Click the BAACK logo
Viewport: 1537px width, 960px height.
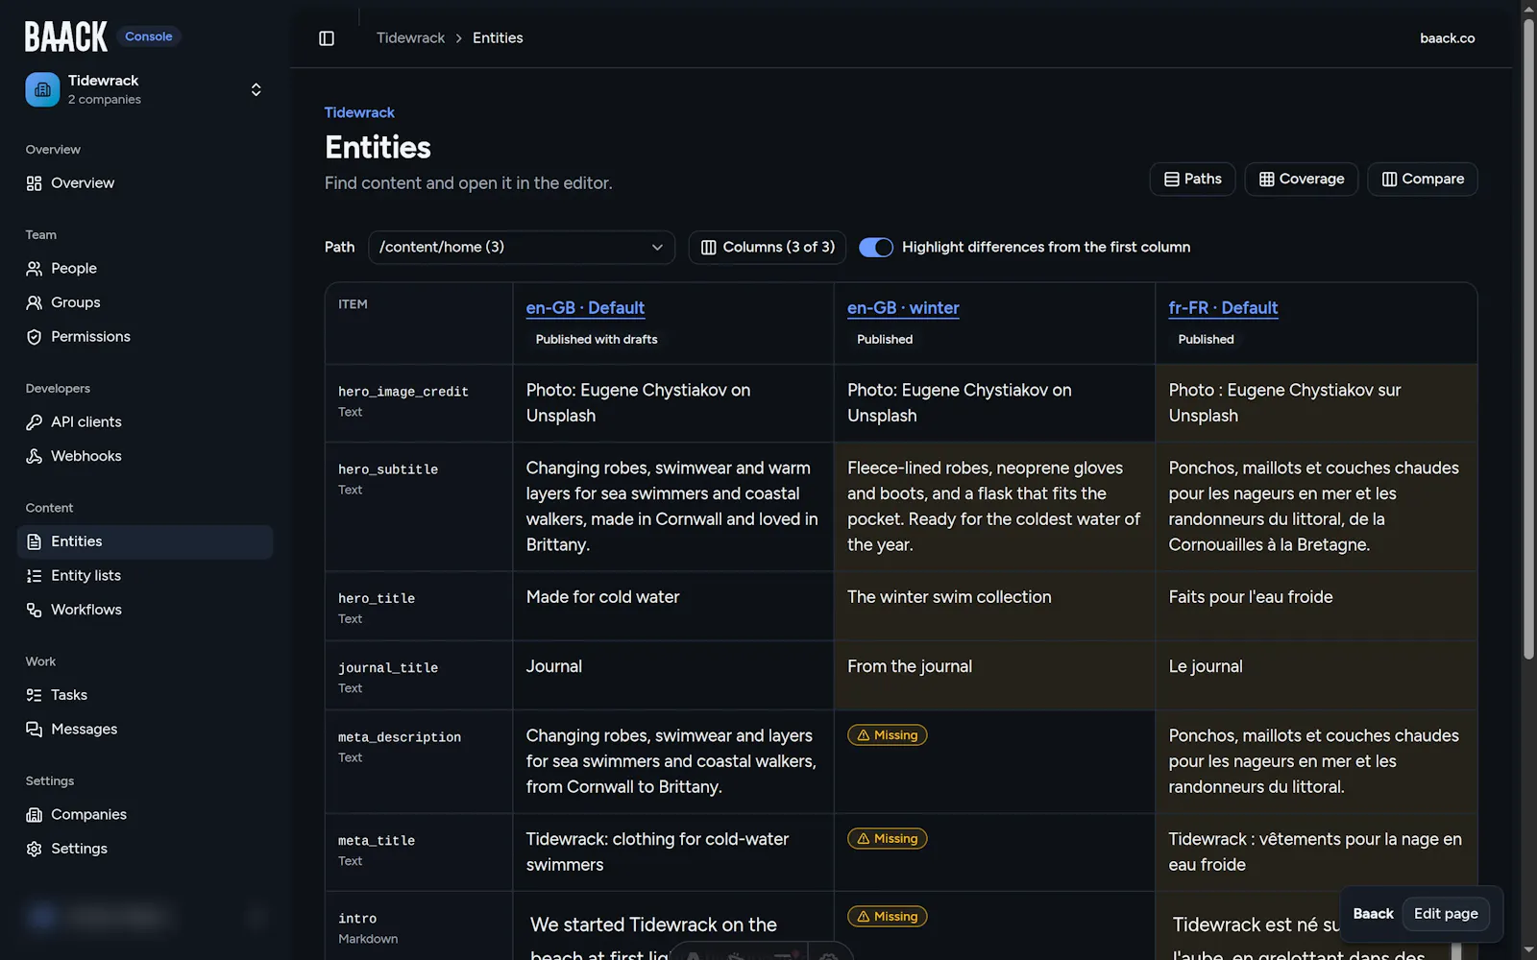point(65,36)
